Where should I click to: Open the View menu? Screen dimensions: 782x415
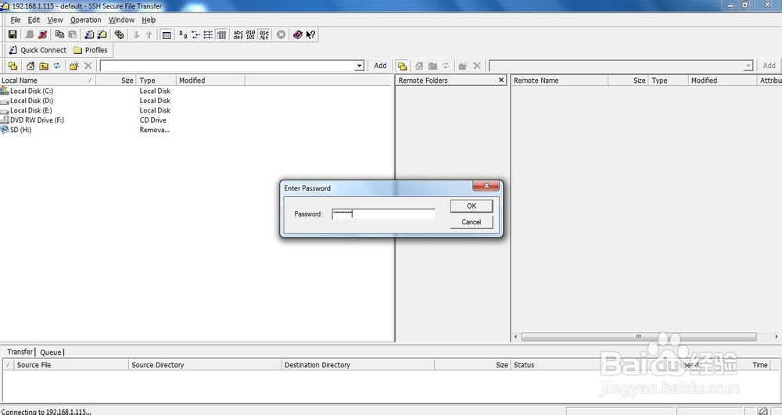[55, 20]
